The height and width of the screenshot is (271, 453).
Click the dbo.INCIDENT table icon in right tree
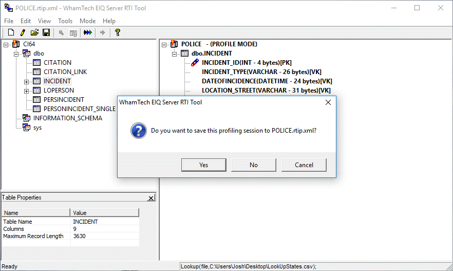coord(184,53)
